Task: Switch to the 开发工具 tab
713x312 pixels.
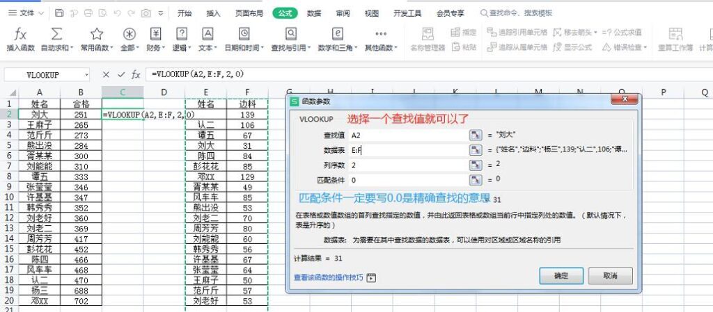Action: [407, 13]
